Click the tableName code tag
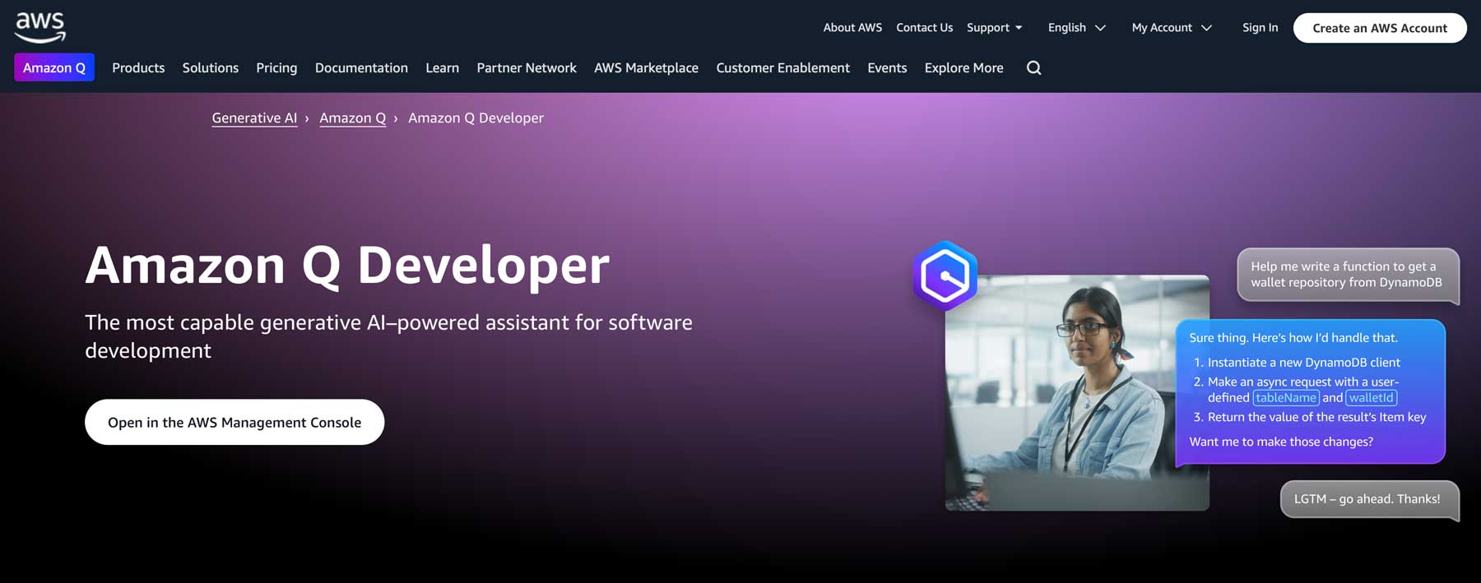1481x583 pixels. coord(1286,398)
